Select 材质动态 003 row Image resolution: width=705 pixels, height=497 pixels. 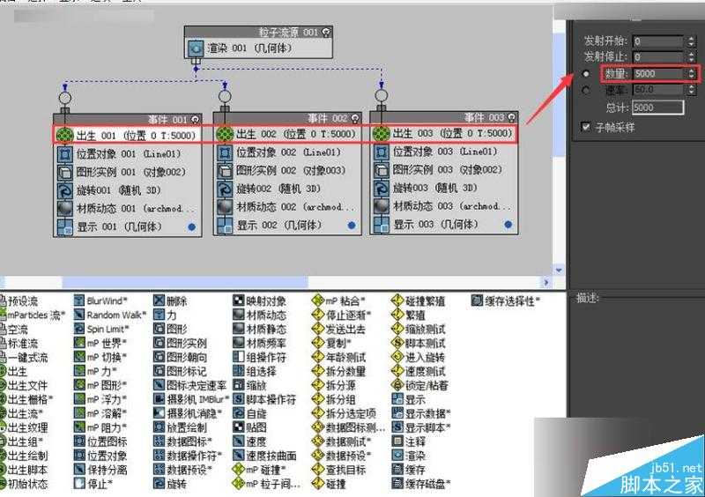[444, 206]
